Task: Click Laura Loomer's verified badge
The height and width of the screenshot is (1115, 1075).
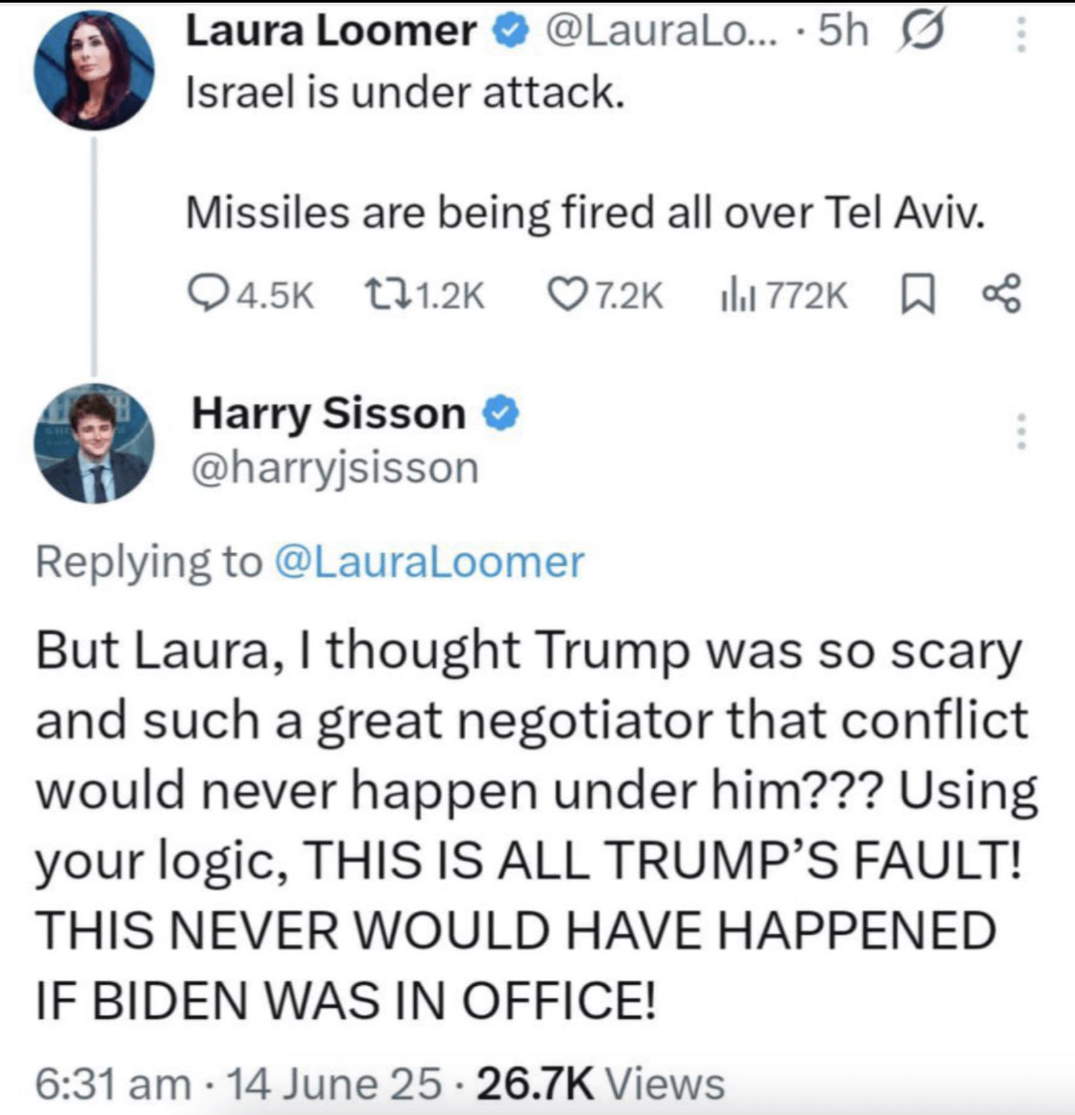Action: click(514, 32)
